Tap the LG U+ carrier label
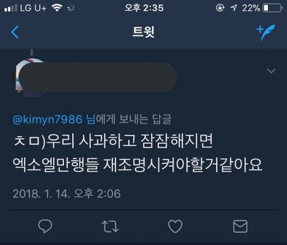This screenshot has height=245, width=287. (x=33, y=8)
